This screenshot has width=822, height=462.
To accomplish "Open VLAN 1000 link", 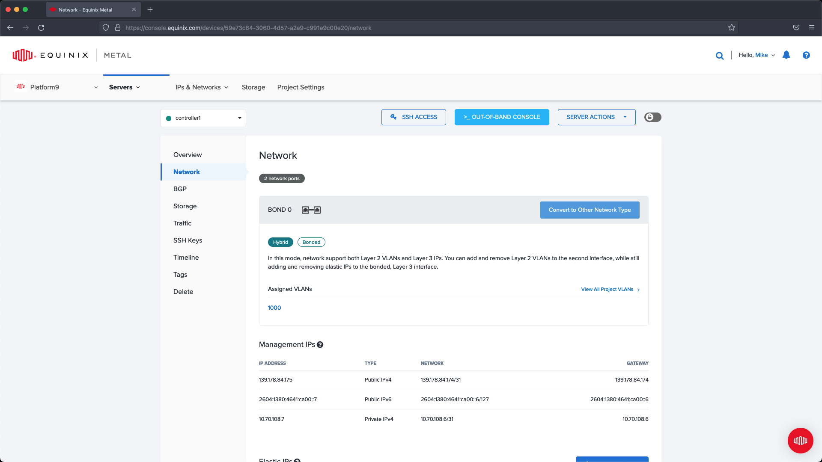I will pos(274,308).
